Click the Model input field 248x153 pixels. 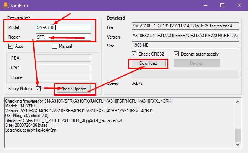63,27
